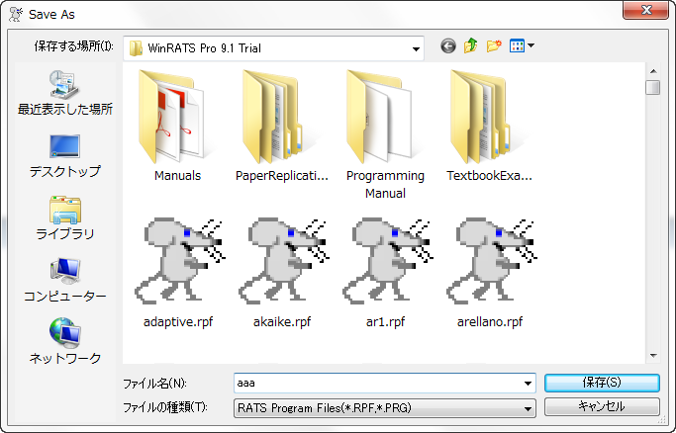The width and height of the screenshot is (676, 433).
Task: Expand the save location dropdown
Action: pos(416,48)
